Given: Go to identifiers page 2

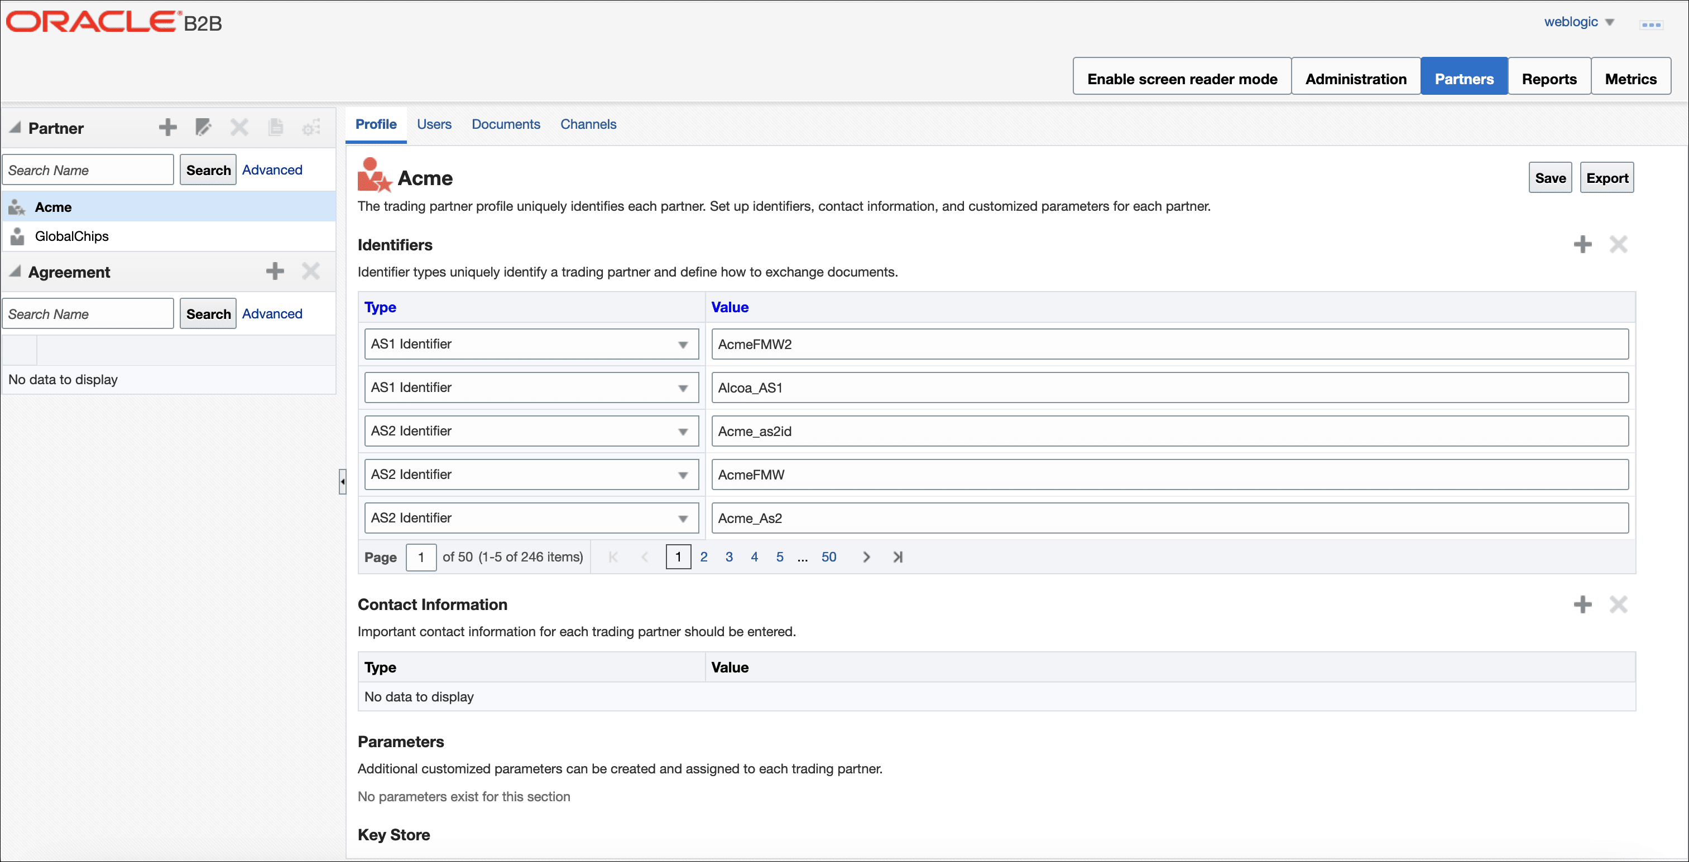Looking at the screenshot, I should coord(703,557).
